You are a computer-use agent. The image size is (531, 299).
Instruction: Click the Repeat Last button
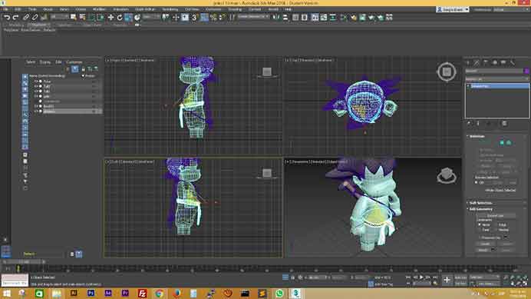496,215
